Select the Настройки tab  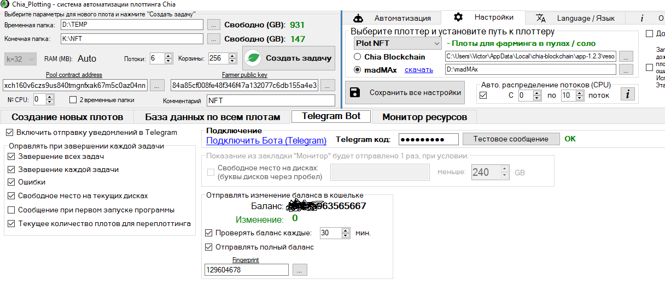click(483, 17)
